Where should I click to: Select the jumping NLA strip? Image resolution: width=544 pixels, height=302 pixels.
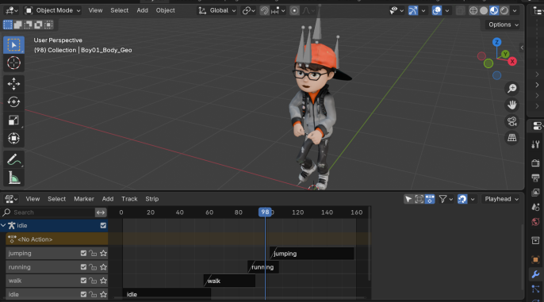[x=312, y=254]
